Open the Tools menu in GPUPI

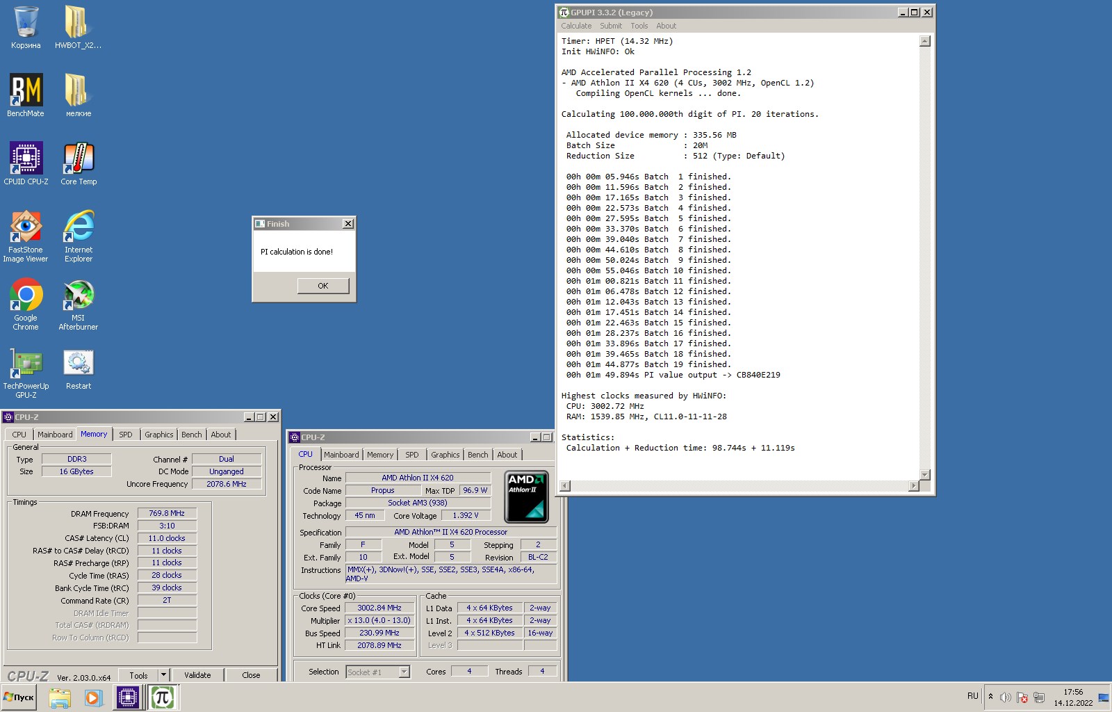click(x=639, y=26)
